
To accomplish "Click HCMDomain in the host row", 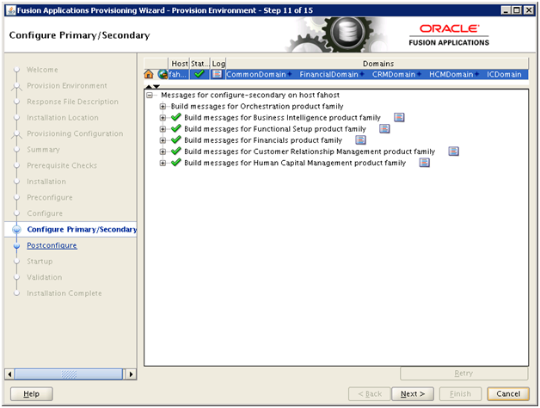I will tap(451, 75).
